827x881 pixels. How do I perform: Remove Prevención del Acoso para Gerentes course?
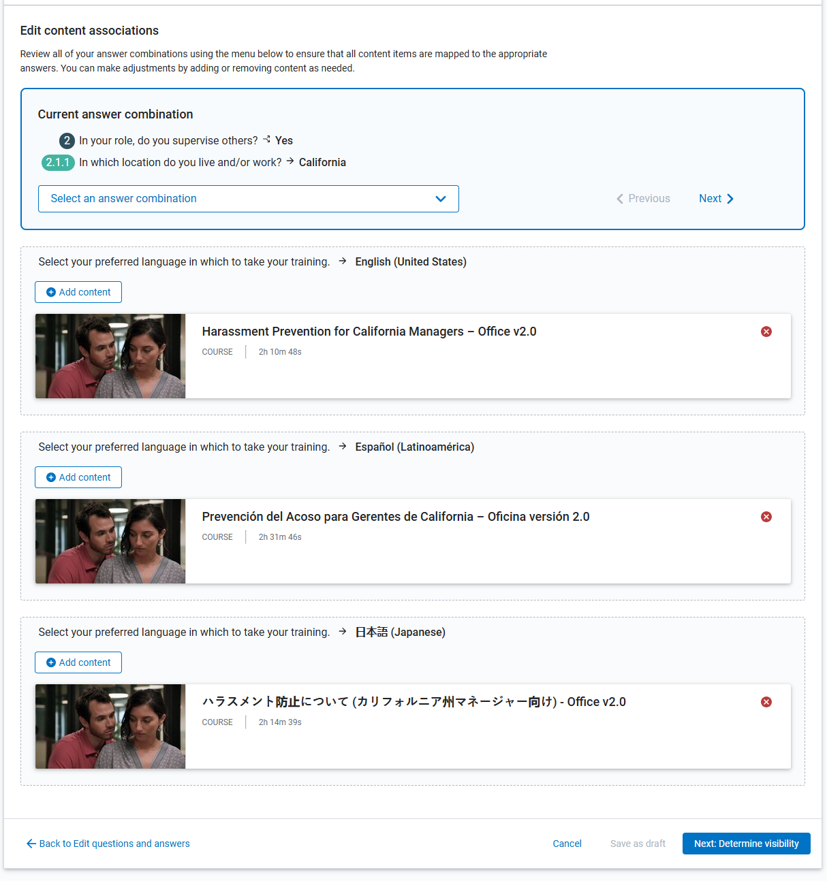click(x=766, y=517)
